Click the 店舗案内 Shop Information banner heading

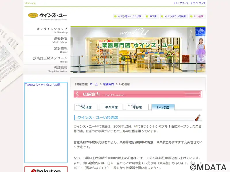point(138,94)
